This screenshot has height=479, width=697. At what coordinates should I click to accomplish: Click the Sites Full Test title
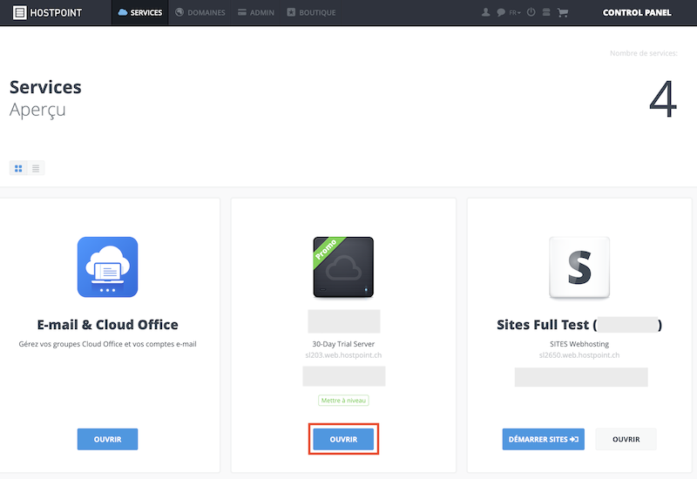pyautogui.click(x=579, y=325)
